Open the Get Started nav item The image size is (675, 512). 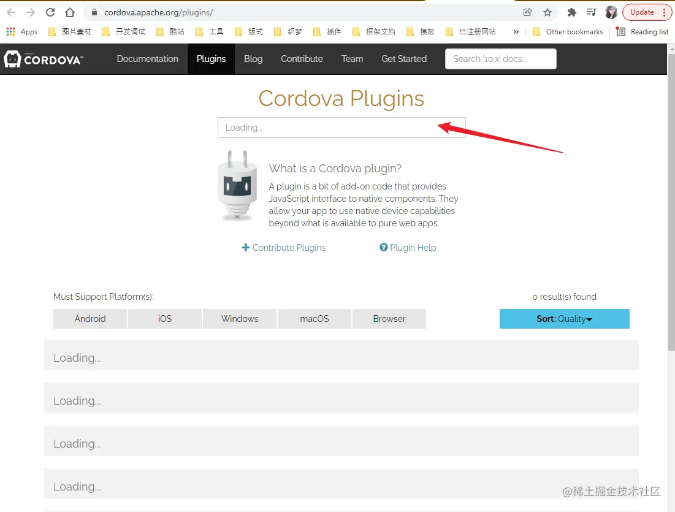click(404, 59)
